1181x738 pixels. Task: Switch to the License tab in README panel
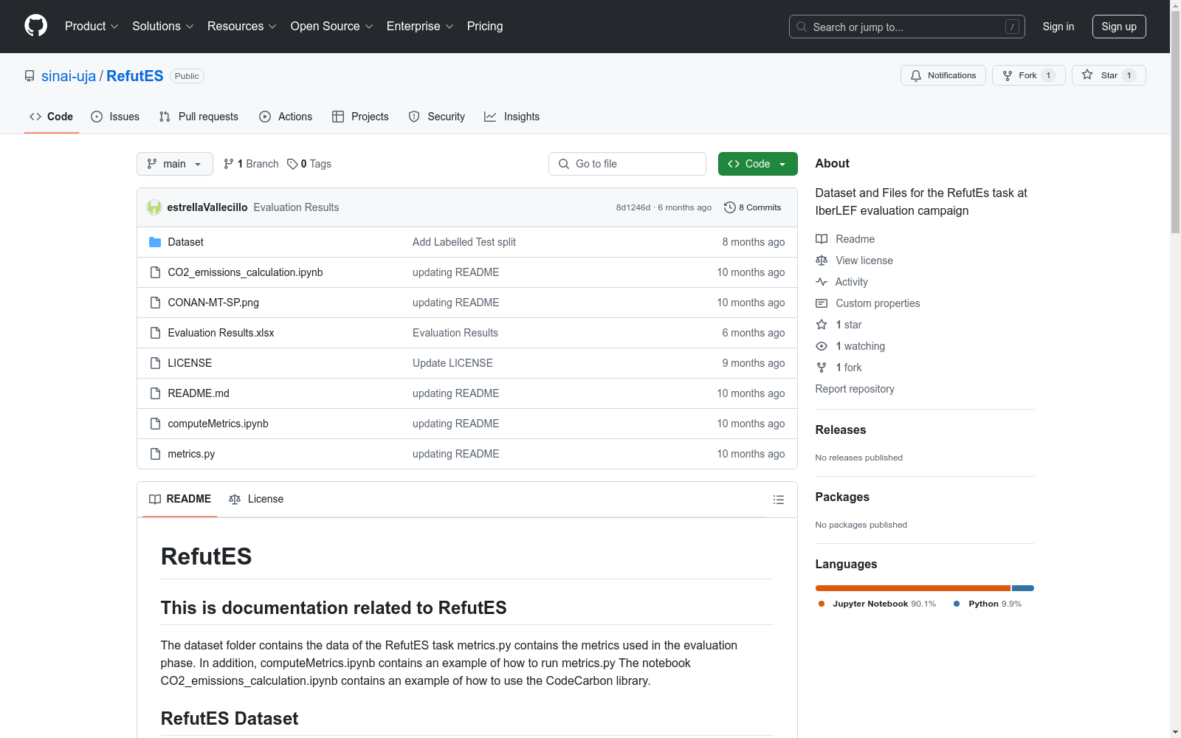[x=256, y=500]
